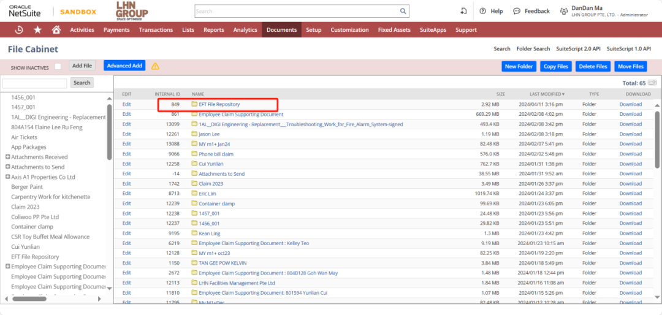Focus the folder tree search input
Viewport: 662px width, 315px height.
(34, 83)
